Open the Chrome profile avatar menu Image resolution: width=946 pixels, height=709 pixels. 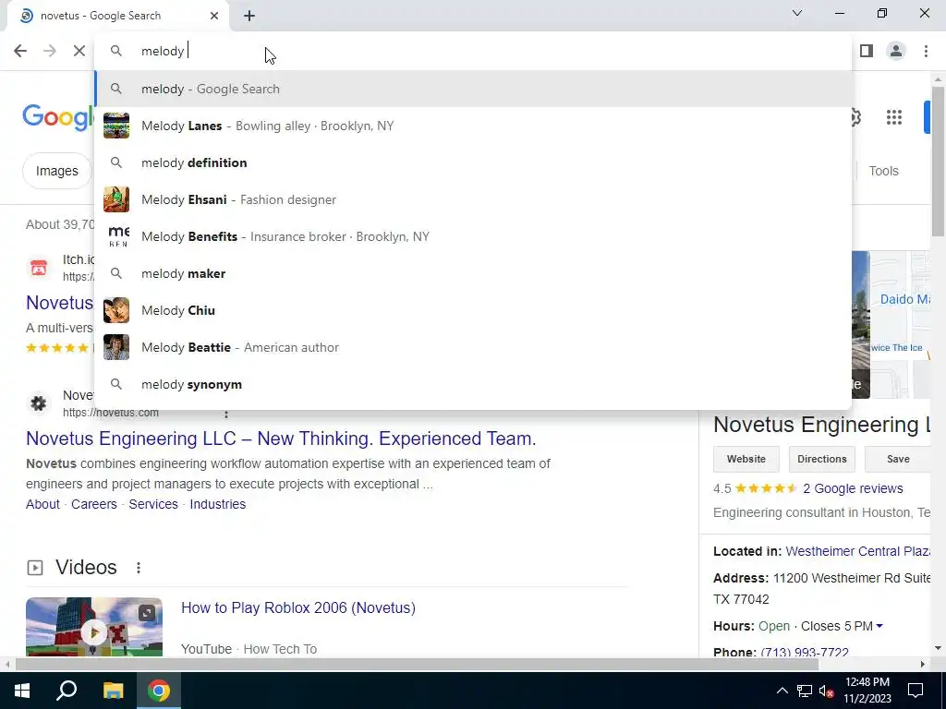point(896,51)
